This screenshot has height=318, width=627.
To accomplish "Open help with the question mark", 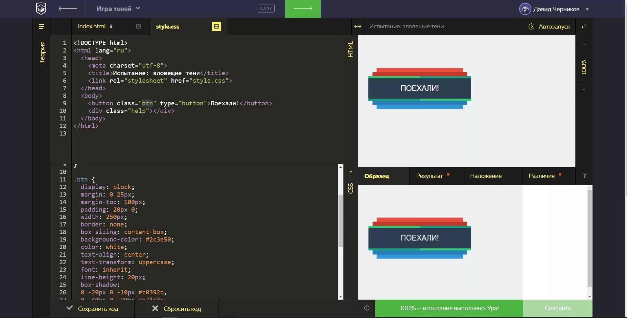I will coord(584,176).
